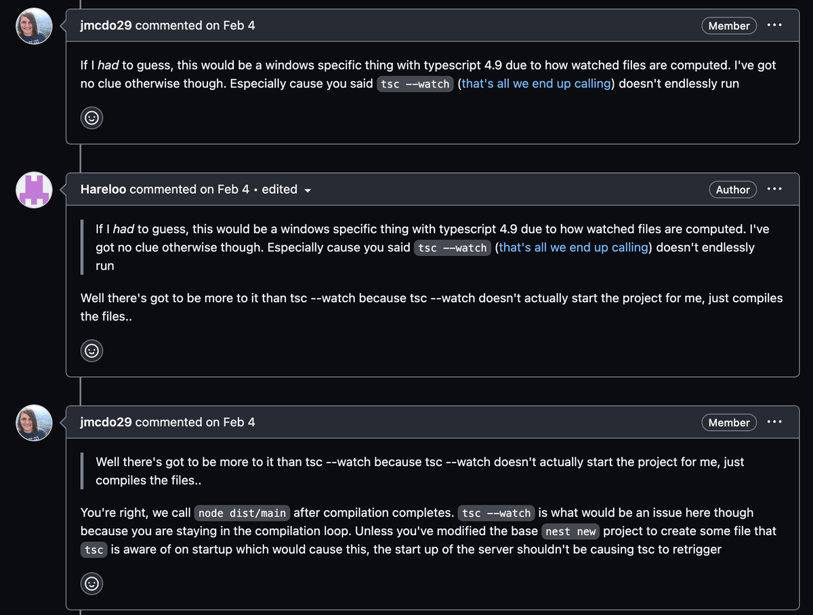This screenshot has width=813, height=615.
Task: Open the quoted "that's all we end up calling" link in Hareloo's reply
Action: pos(573,248)
